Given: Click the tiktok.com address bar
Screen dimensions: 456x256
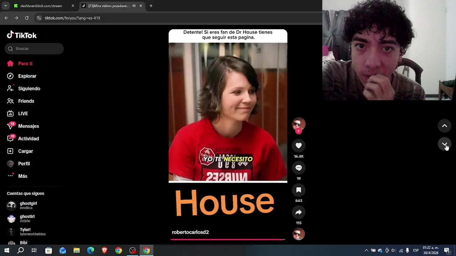Looking at the screenshot, I should 178,18.
